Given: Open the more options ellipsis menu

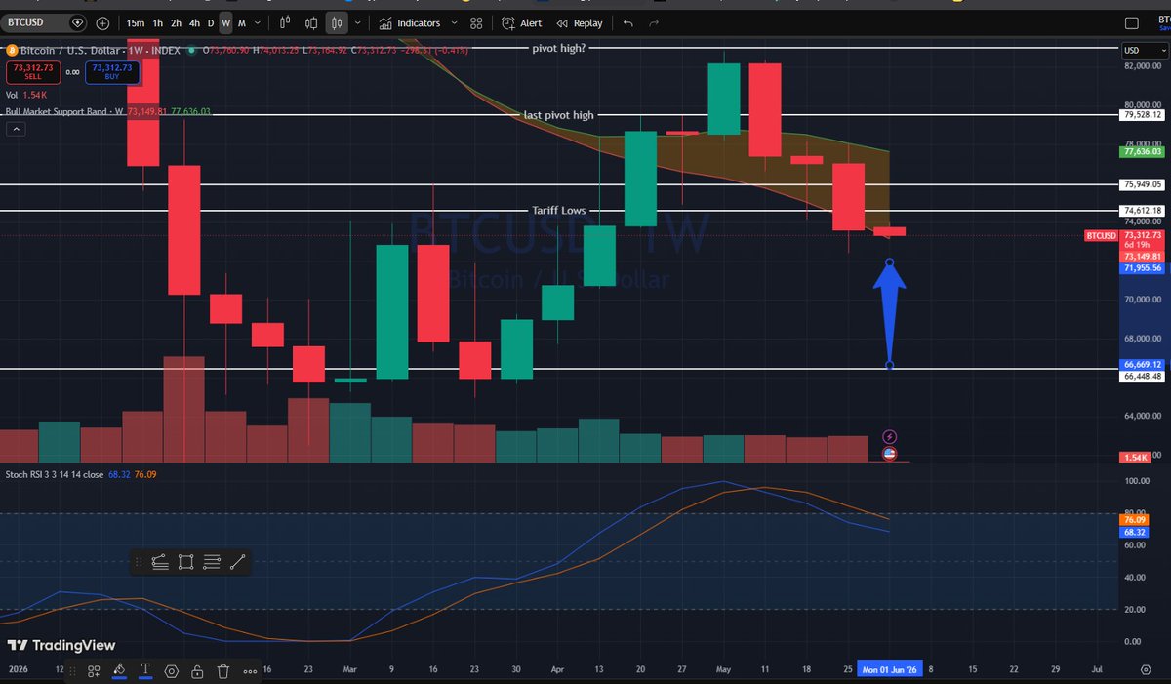Looking at the screenshot, I should pyautogui.click(x=250, y=671).
